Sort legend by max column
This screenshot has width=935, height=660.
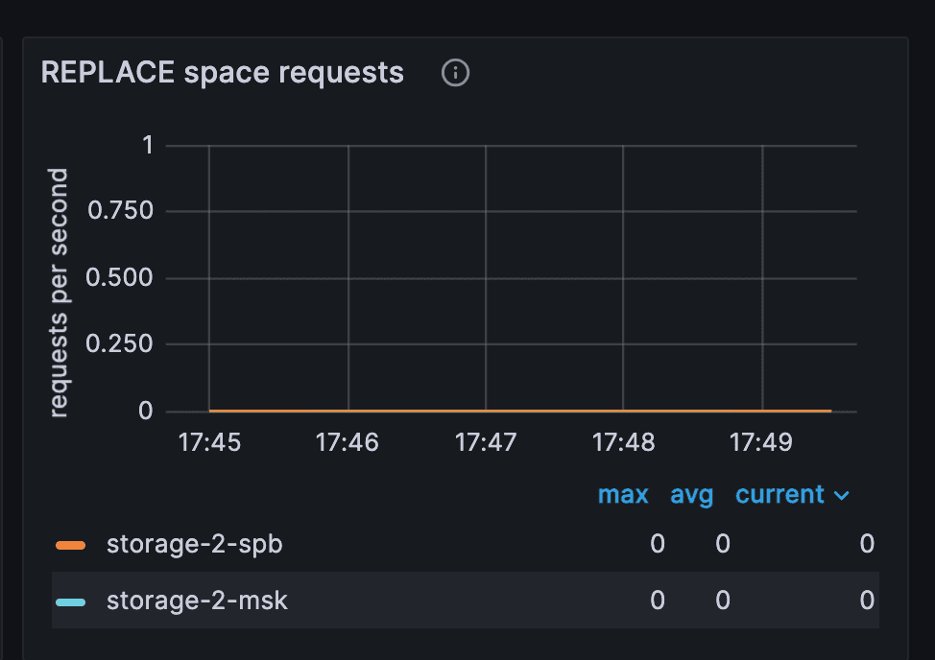pos(623,494)
